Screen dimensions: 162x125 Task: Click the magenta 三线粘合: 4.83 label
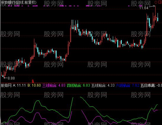(x=54, y=85)
